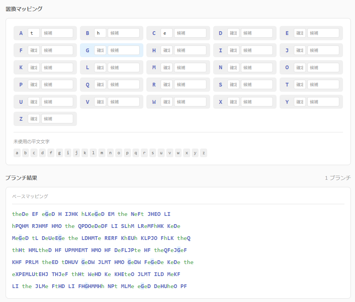This screenshot has height=302, width=355.
Task: Pick the unused plaintext letter 'n' chip
Action: coord(110,153)
